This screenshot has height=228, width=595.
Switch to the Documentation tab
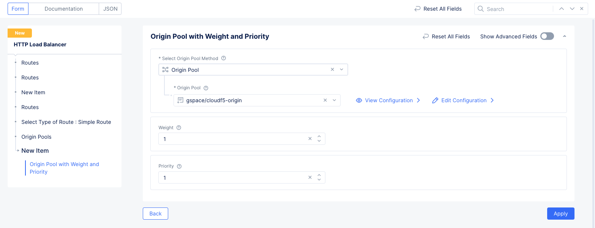pyautogui.click(x=63, y=9)
